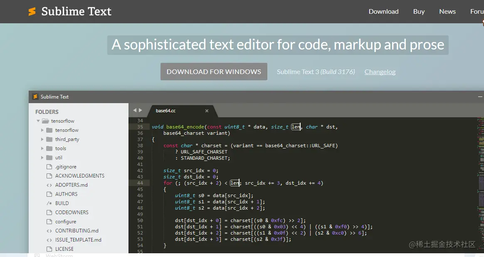This screenshot has height=257, width=484.
Task: Open ADOPTERS.md in the sidebar
Action: pyautogui.click(x=71, y=185)
